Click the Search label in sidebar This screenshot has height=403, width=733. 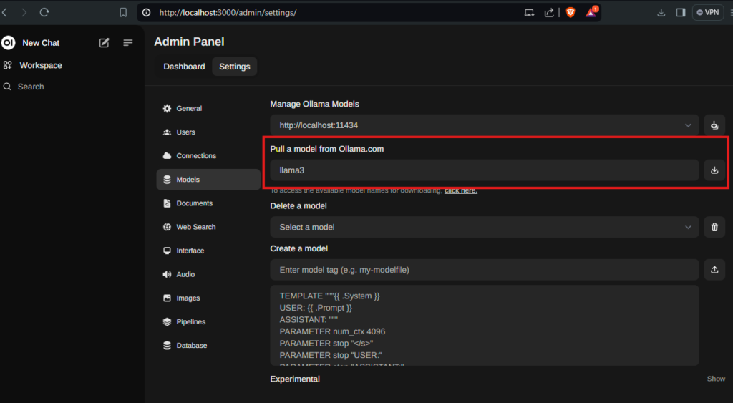[x=31, y=87]
